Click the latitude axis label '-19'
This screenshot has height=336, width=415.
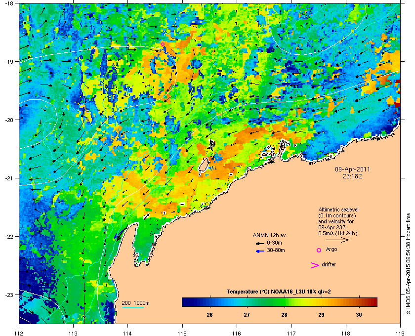pos(9,62)
